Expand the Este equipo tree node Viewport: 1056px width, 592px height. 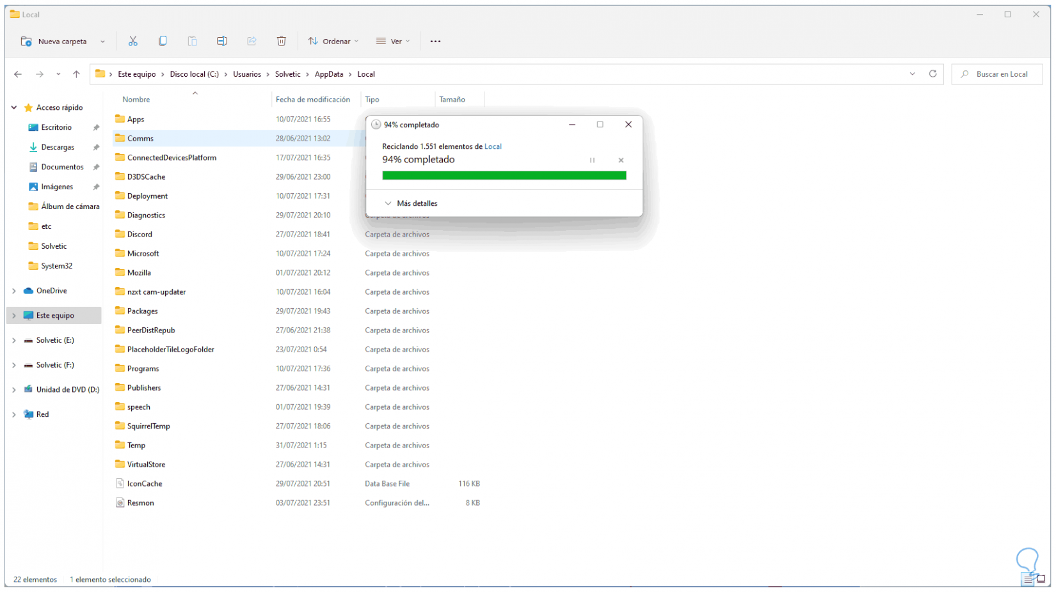pos(14,316)
